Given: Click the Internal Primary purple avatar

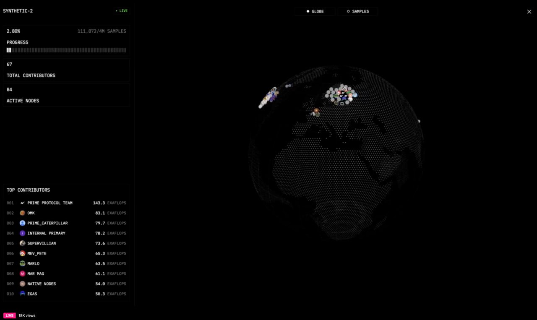Looking at the screenshot, I should pyautogui.click(x=23, y=233).
